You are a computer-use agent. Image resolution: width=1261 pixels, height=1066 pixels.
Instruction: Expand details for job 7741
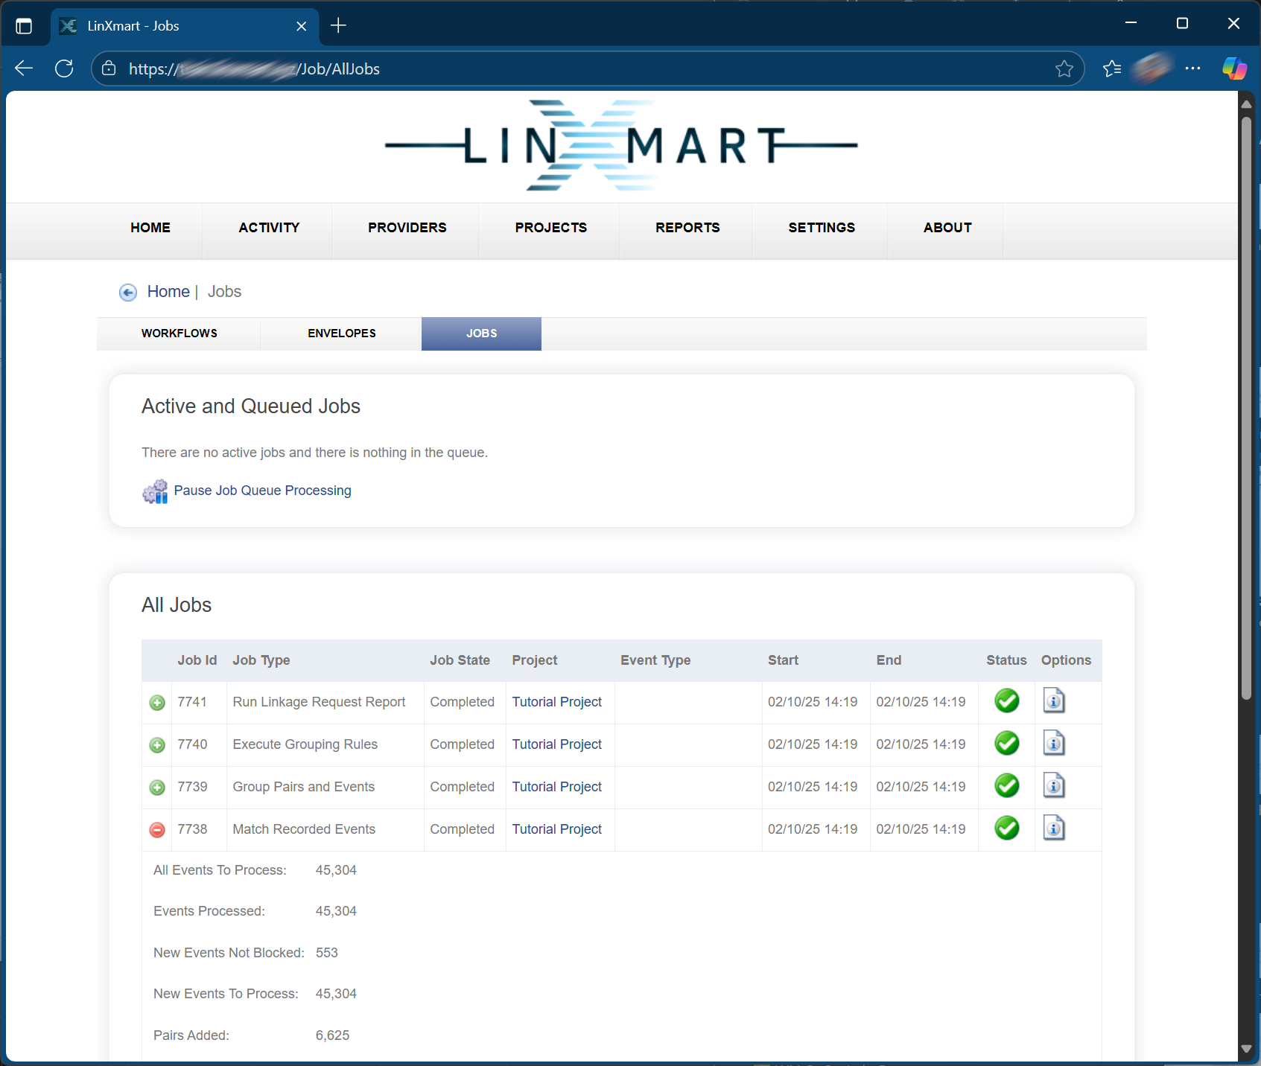point(157,703)
